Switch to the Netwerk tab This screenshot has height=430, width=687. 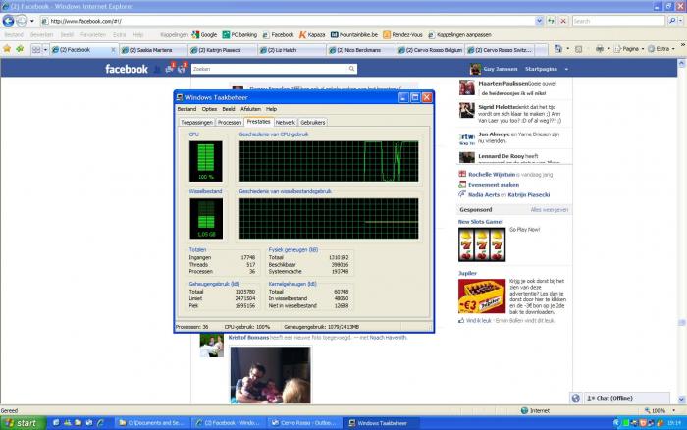(x=286, y=123)
